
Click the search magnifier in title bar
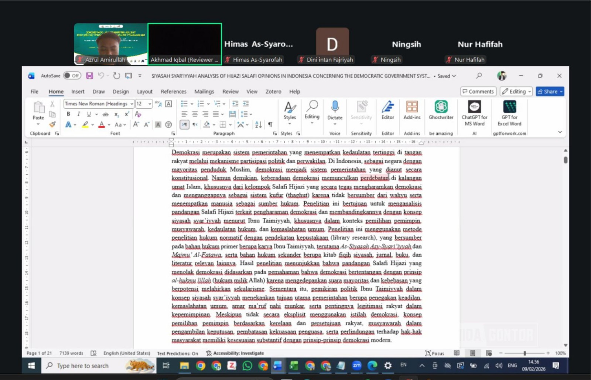click(479, 76)
